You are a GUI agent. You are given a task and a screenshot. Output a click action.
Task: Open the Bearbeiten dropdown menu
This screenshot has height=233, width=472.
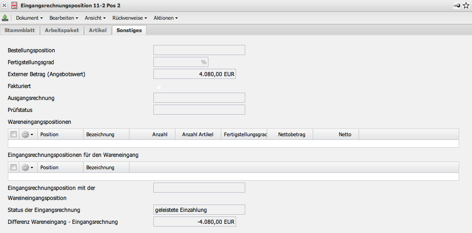(63, 18)
